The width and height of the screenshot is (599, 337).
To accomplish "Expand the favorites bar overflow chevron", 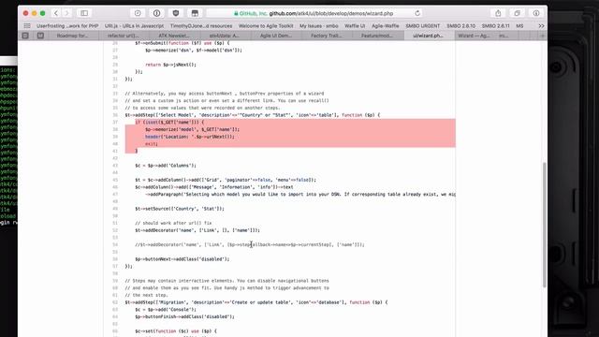I will tap(541, 26).
